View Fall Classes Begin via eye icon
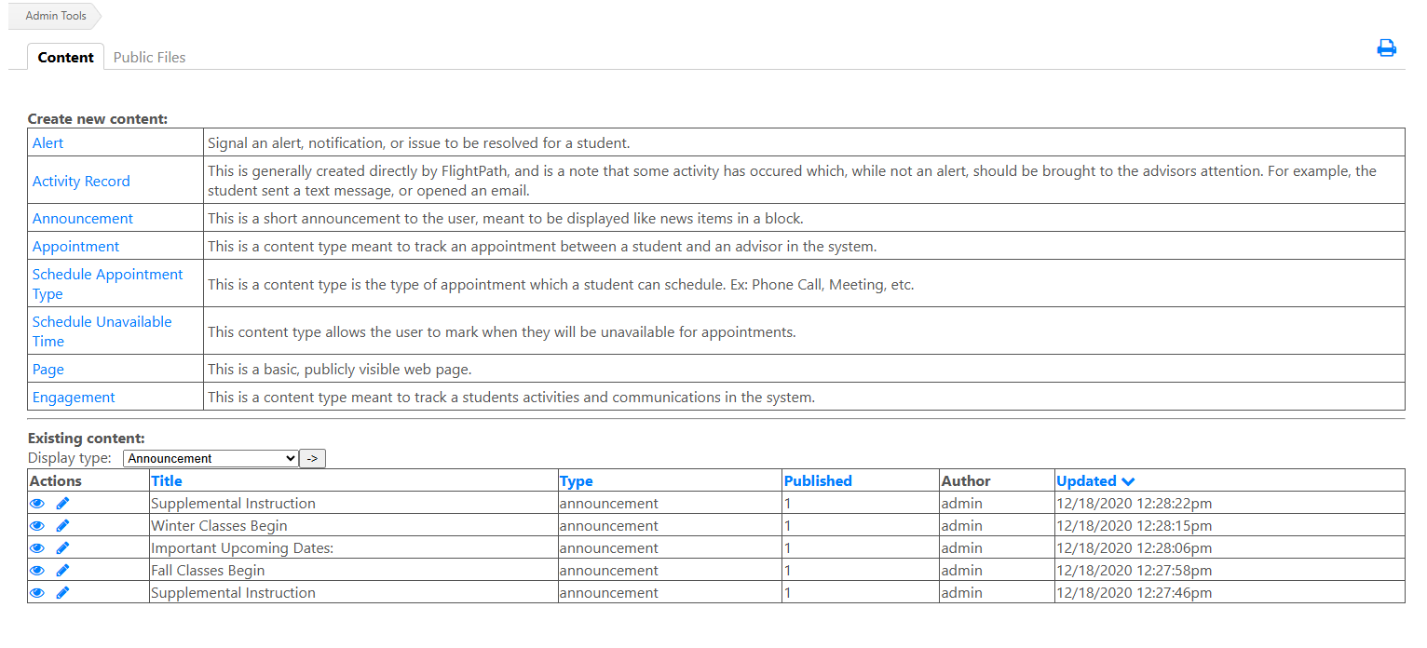Image resolution: width=1427 pixels, height=648 pixels. (37, 571)
